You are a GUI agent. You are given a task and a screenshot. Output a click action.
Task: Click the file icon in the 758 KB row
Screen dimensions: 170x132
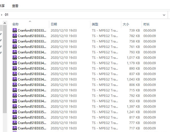click(15, 41)
